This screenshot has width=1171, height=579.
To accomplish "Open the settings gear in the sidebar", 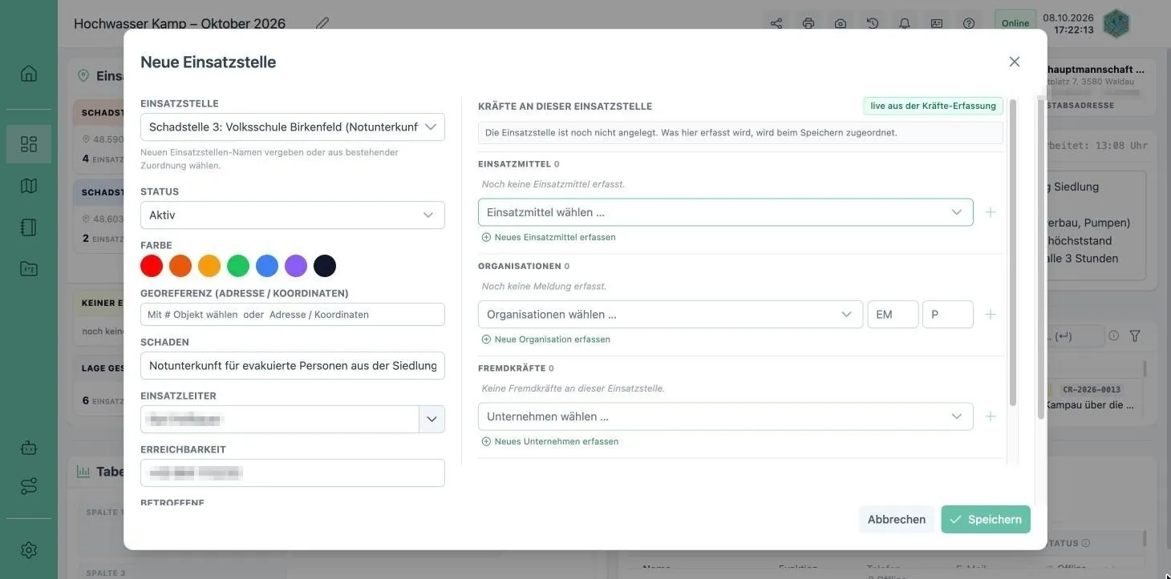I will pos(29,550).
